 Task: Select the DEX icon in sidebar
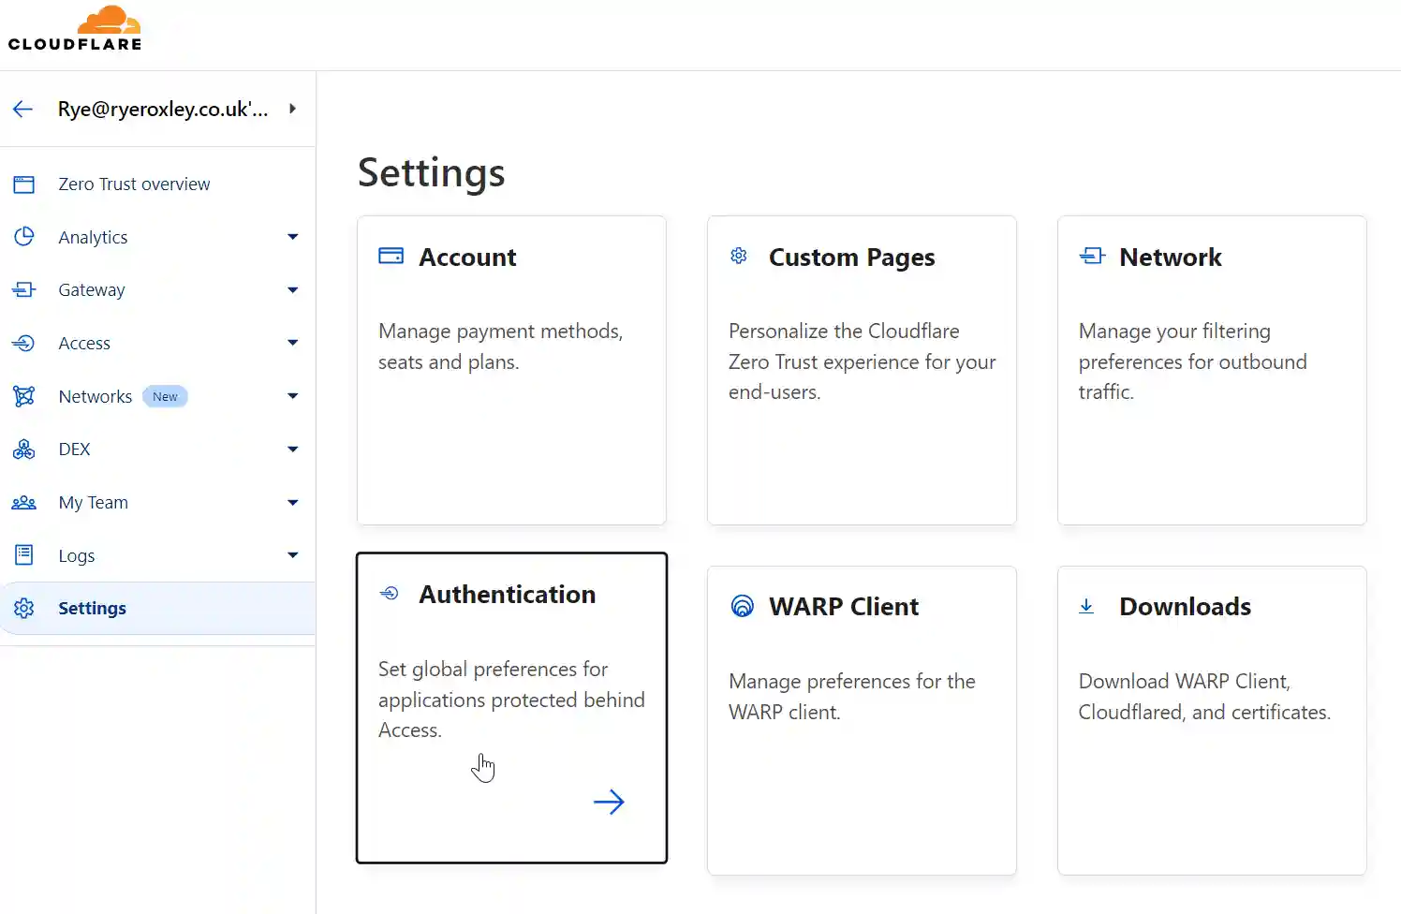[x=23, y=449]
